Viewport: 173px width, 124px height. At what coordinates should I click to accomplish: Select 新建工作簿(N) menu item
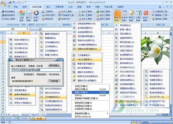tap(90, 92)
